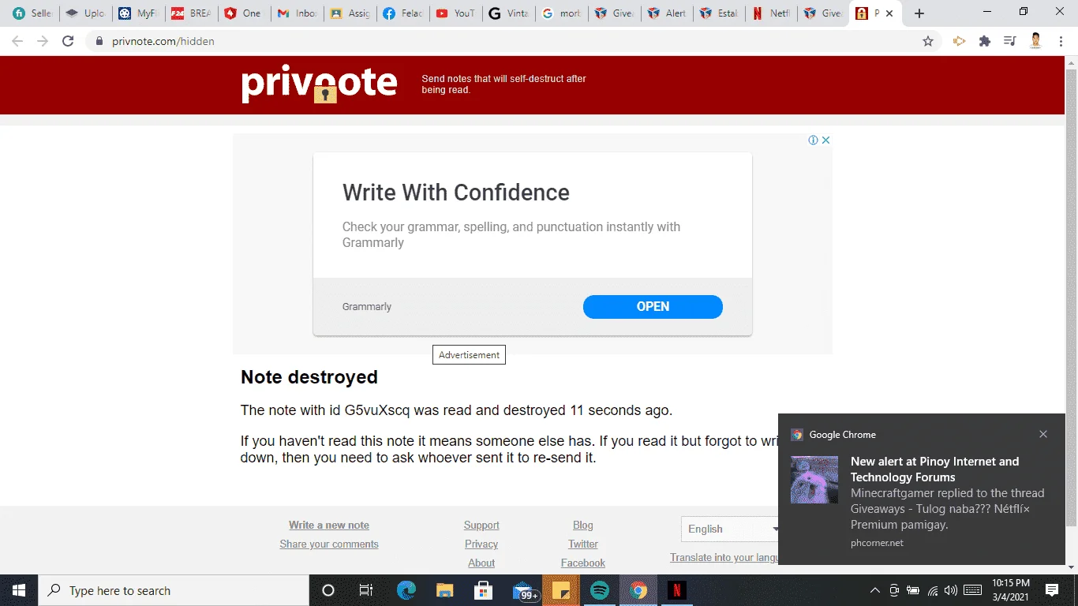Open Task View in taskbar
This screenshot has width=1078, height=606.
pyautogui.click(x=366, y=590)
